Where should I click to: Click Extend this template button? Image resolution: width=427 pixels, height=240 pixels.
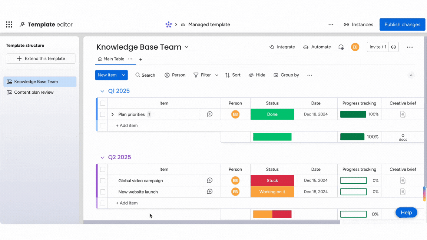pyautogui.click(x=40, y=59)
